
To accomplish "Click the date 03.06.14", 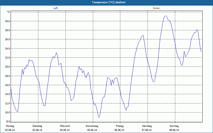I will 37,130.
